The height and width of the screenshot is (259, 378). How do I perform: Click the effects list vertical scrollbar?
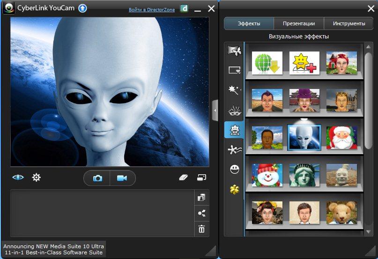coord(368,94)
